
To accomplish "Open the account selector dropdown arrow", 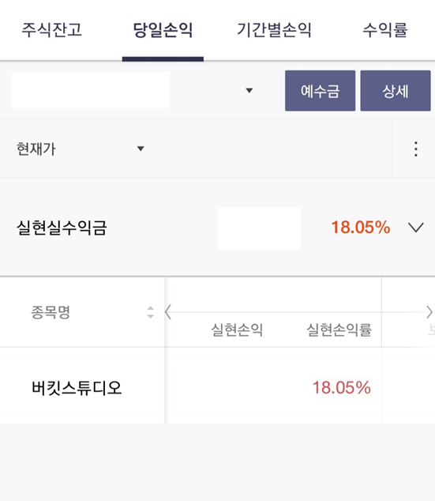I will [249, 90].
